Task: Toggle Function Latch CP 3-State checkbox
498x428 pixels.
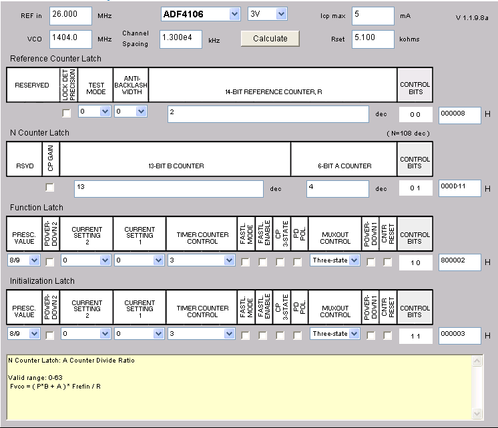Action: coord(280,262)
